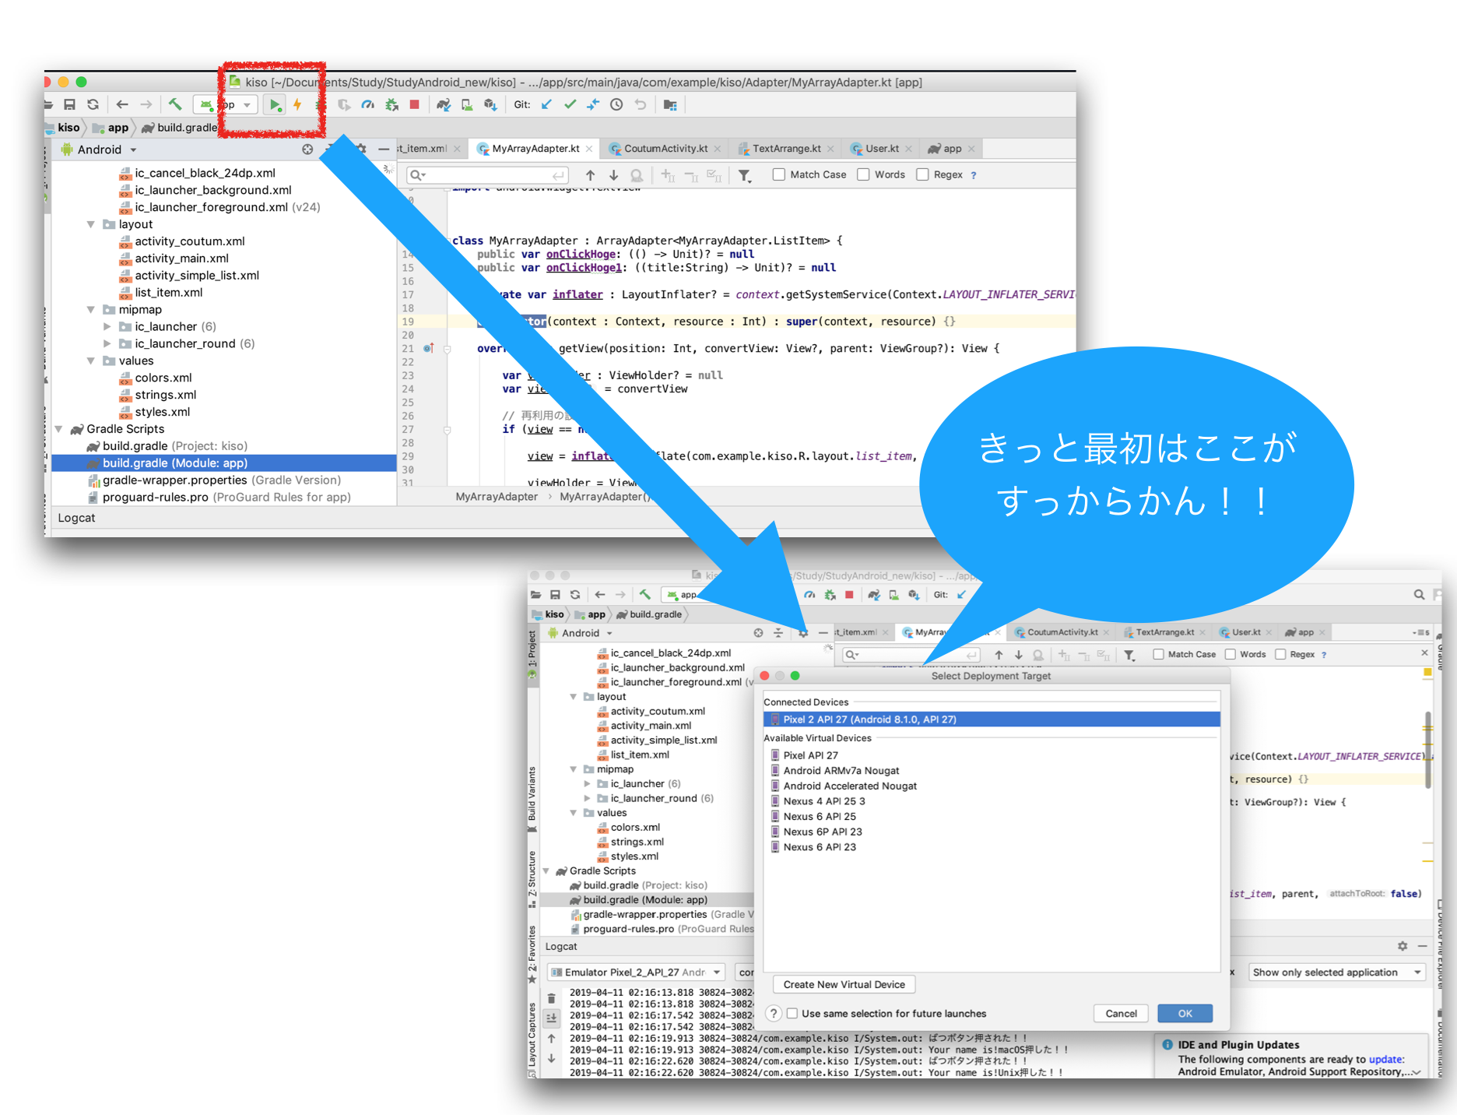Click the green Run app play button in upper window
Image resolution: width=1457 pixels, height=1115 pixels.
coord(275,104)
